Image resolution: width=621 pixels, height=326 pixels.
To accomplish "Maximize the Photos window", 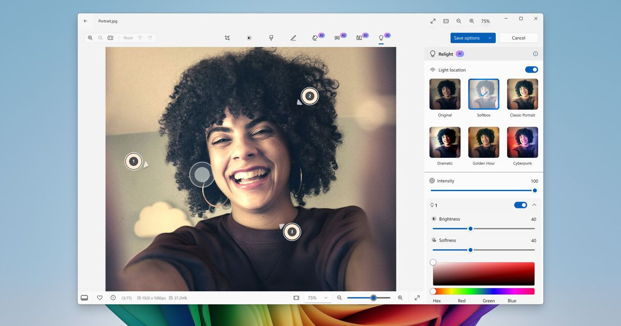I will tap(521, 19).
